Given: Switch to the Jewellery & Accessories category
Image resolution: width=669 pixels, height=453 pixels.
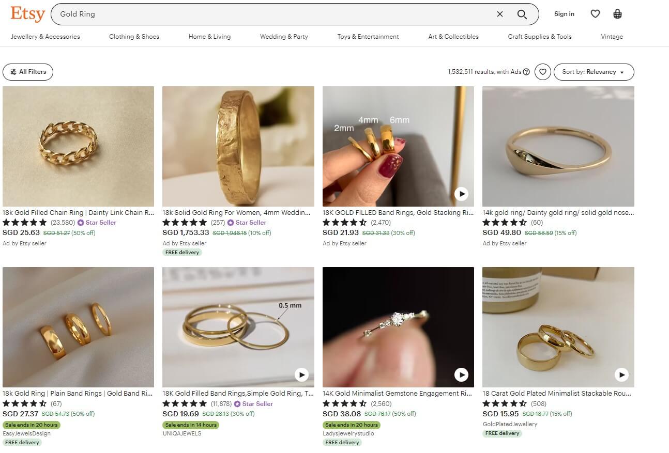Looking at the screenshot, I should coord(45,37).
